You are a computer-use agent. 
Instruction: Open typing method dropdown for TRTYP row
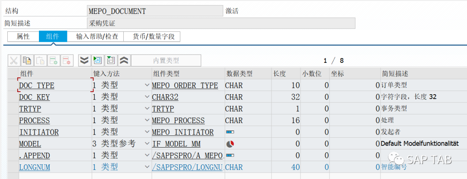tap(147, 108)
